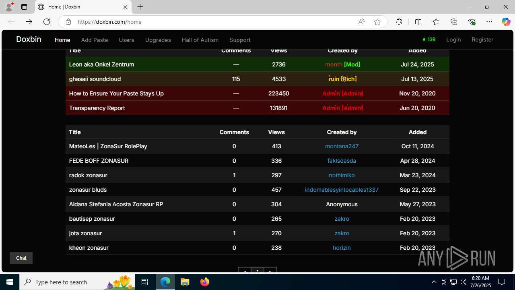Image resolution: width=515 pixels, height=290 pixels.
Task: Start Read aloud for this page
Action: coord(361,22)
